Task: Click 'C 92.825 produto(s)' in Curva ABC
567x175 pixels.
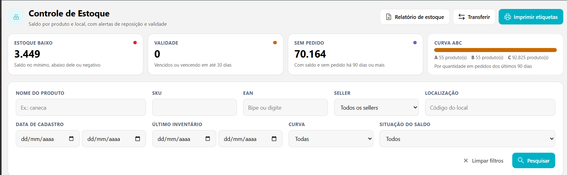Action: click(528, 58)
